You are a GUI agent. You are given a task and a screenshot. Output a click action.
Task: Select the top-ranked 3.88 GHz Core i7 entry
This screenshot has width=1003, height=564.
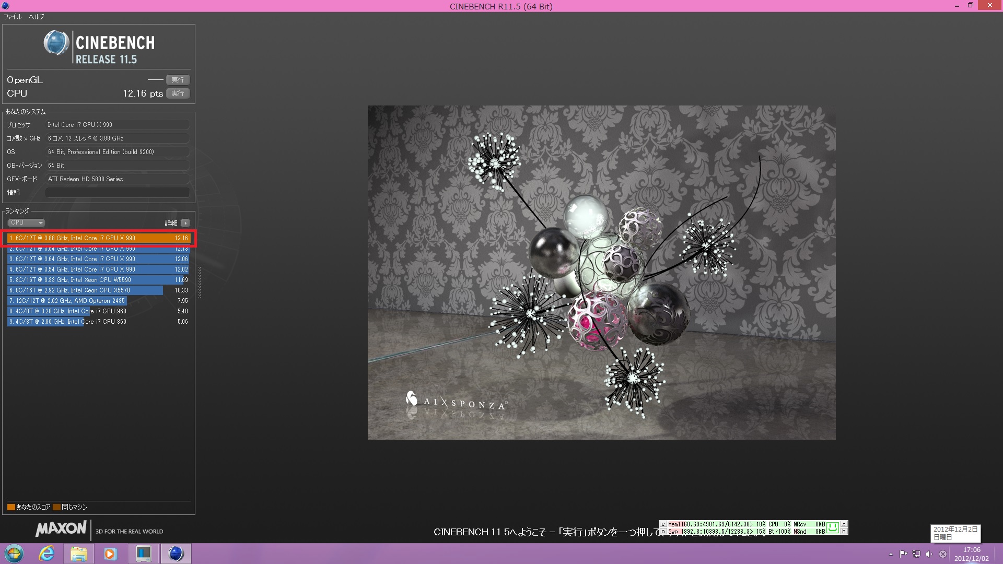98,238
